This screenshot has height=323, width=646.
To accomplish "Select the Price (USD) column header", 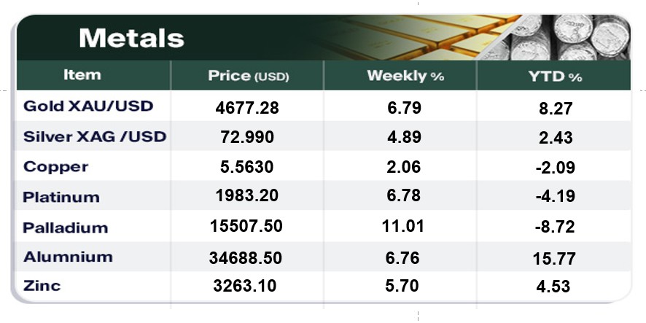I will point(248,76).
